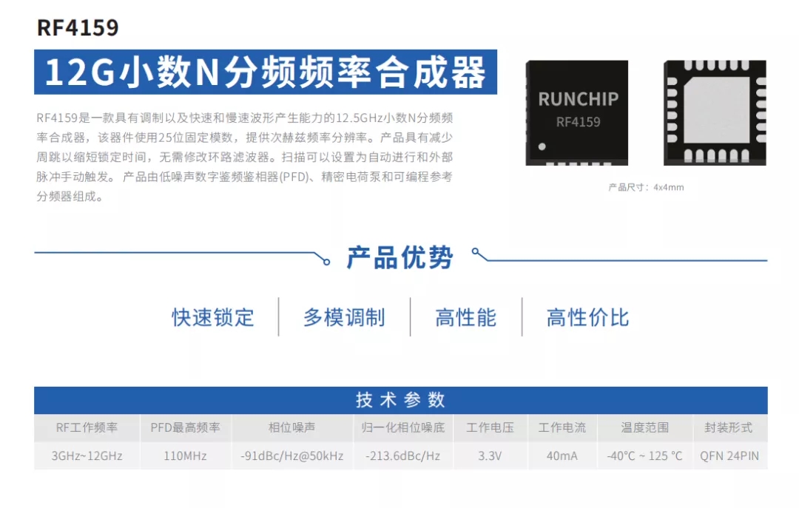The image size is (799, 508).
Task: Click the 产品优势 section heading
Action: click(399, 257)
